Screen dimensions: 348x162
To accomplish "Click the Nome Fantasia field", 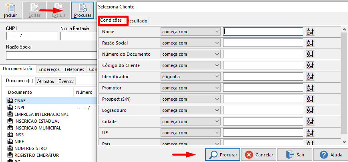I will click(x=78, y=36).
